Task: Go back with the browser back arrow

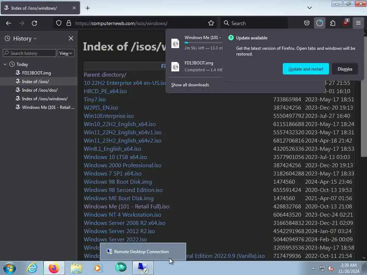Action: [9, 23]
